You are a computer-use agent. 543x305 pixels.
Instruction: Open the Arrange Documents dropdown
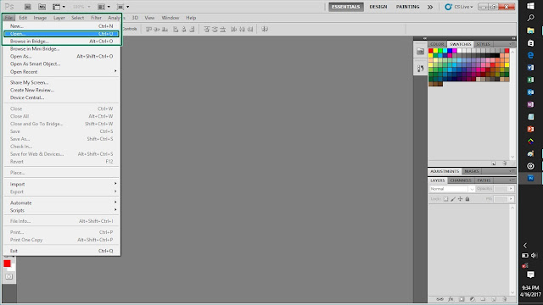point(104,7)
